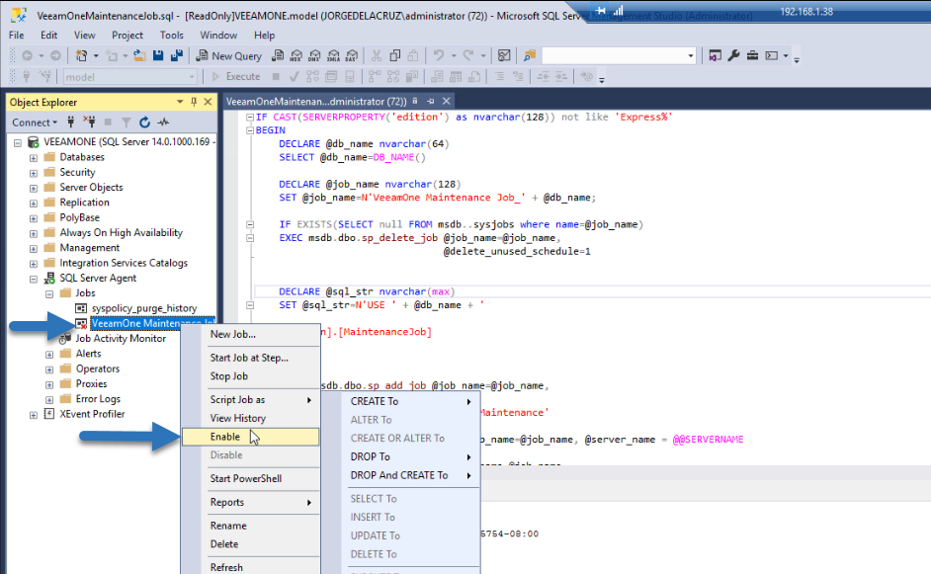Choose Enable in the context menu
This screenshot has height=574, width=931.
251,437
